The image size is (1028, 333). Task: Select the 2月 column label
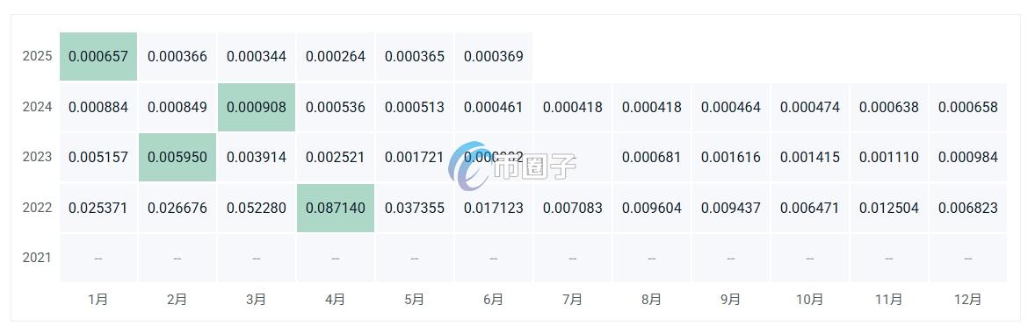(x=177, y=300)
